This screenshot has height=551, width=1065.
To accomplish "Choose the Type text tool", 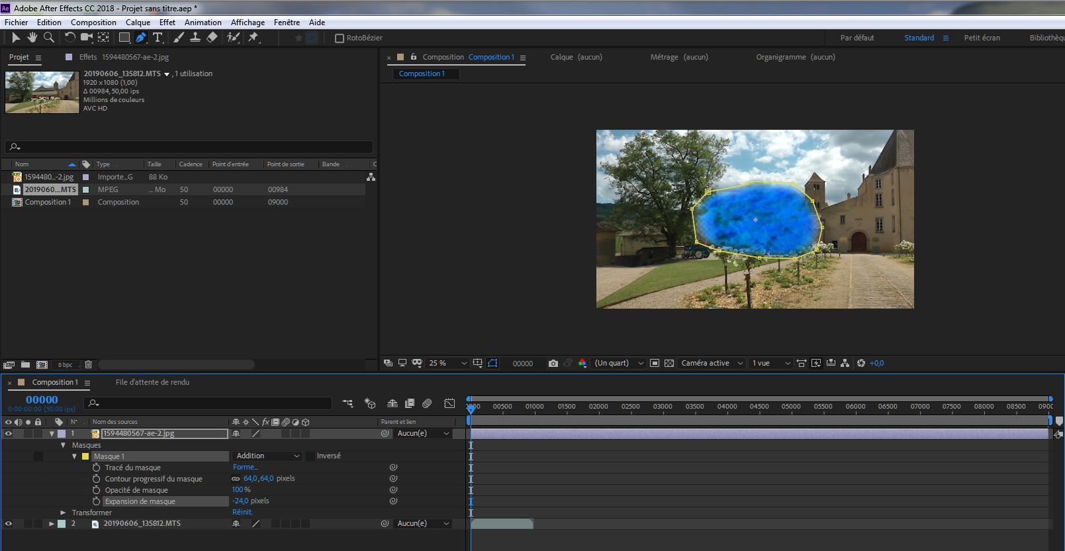I will click(x=158, y=38).
